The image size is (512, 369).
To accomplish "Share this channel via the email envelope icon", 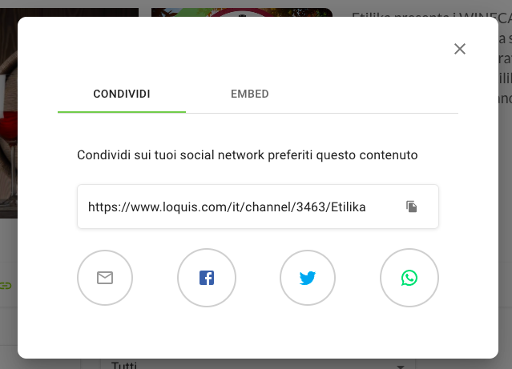I will 105,278.
